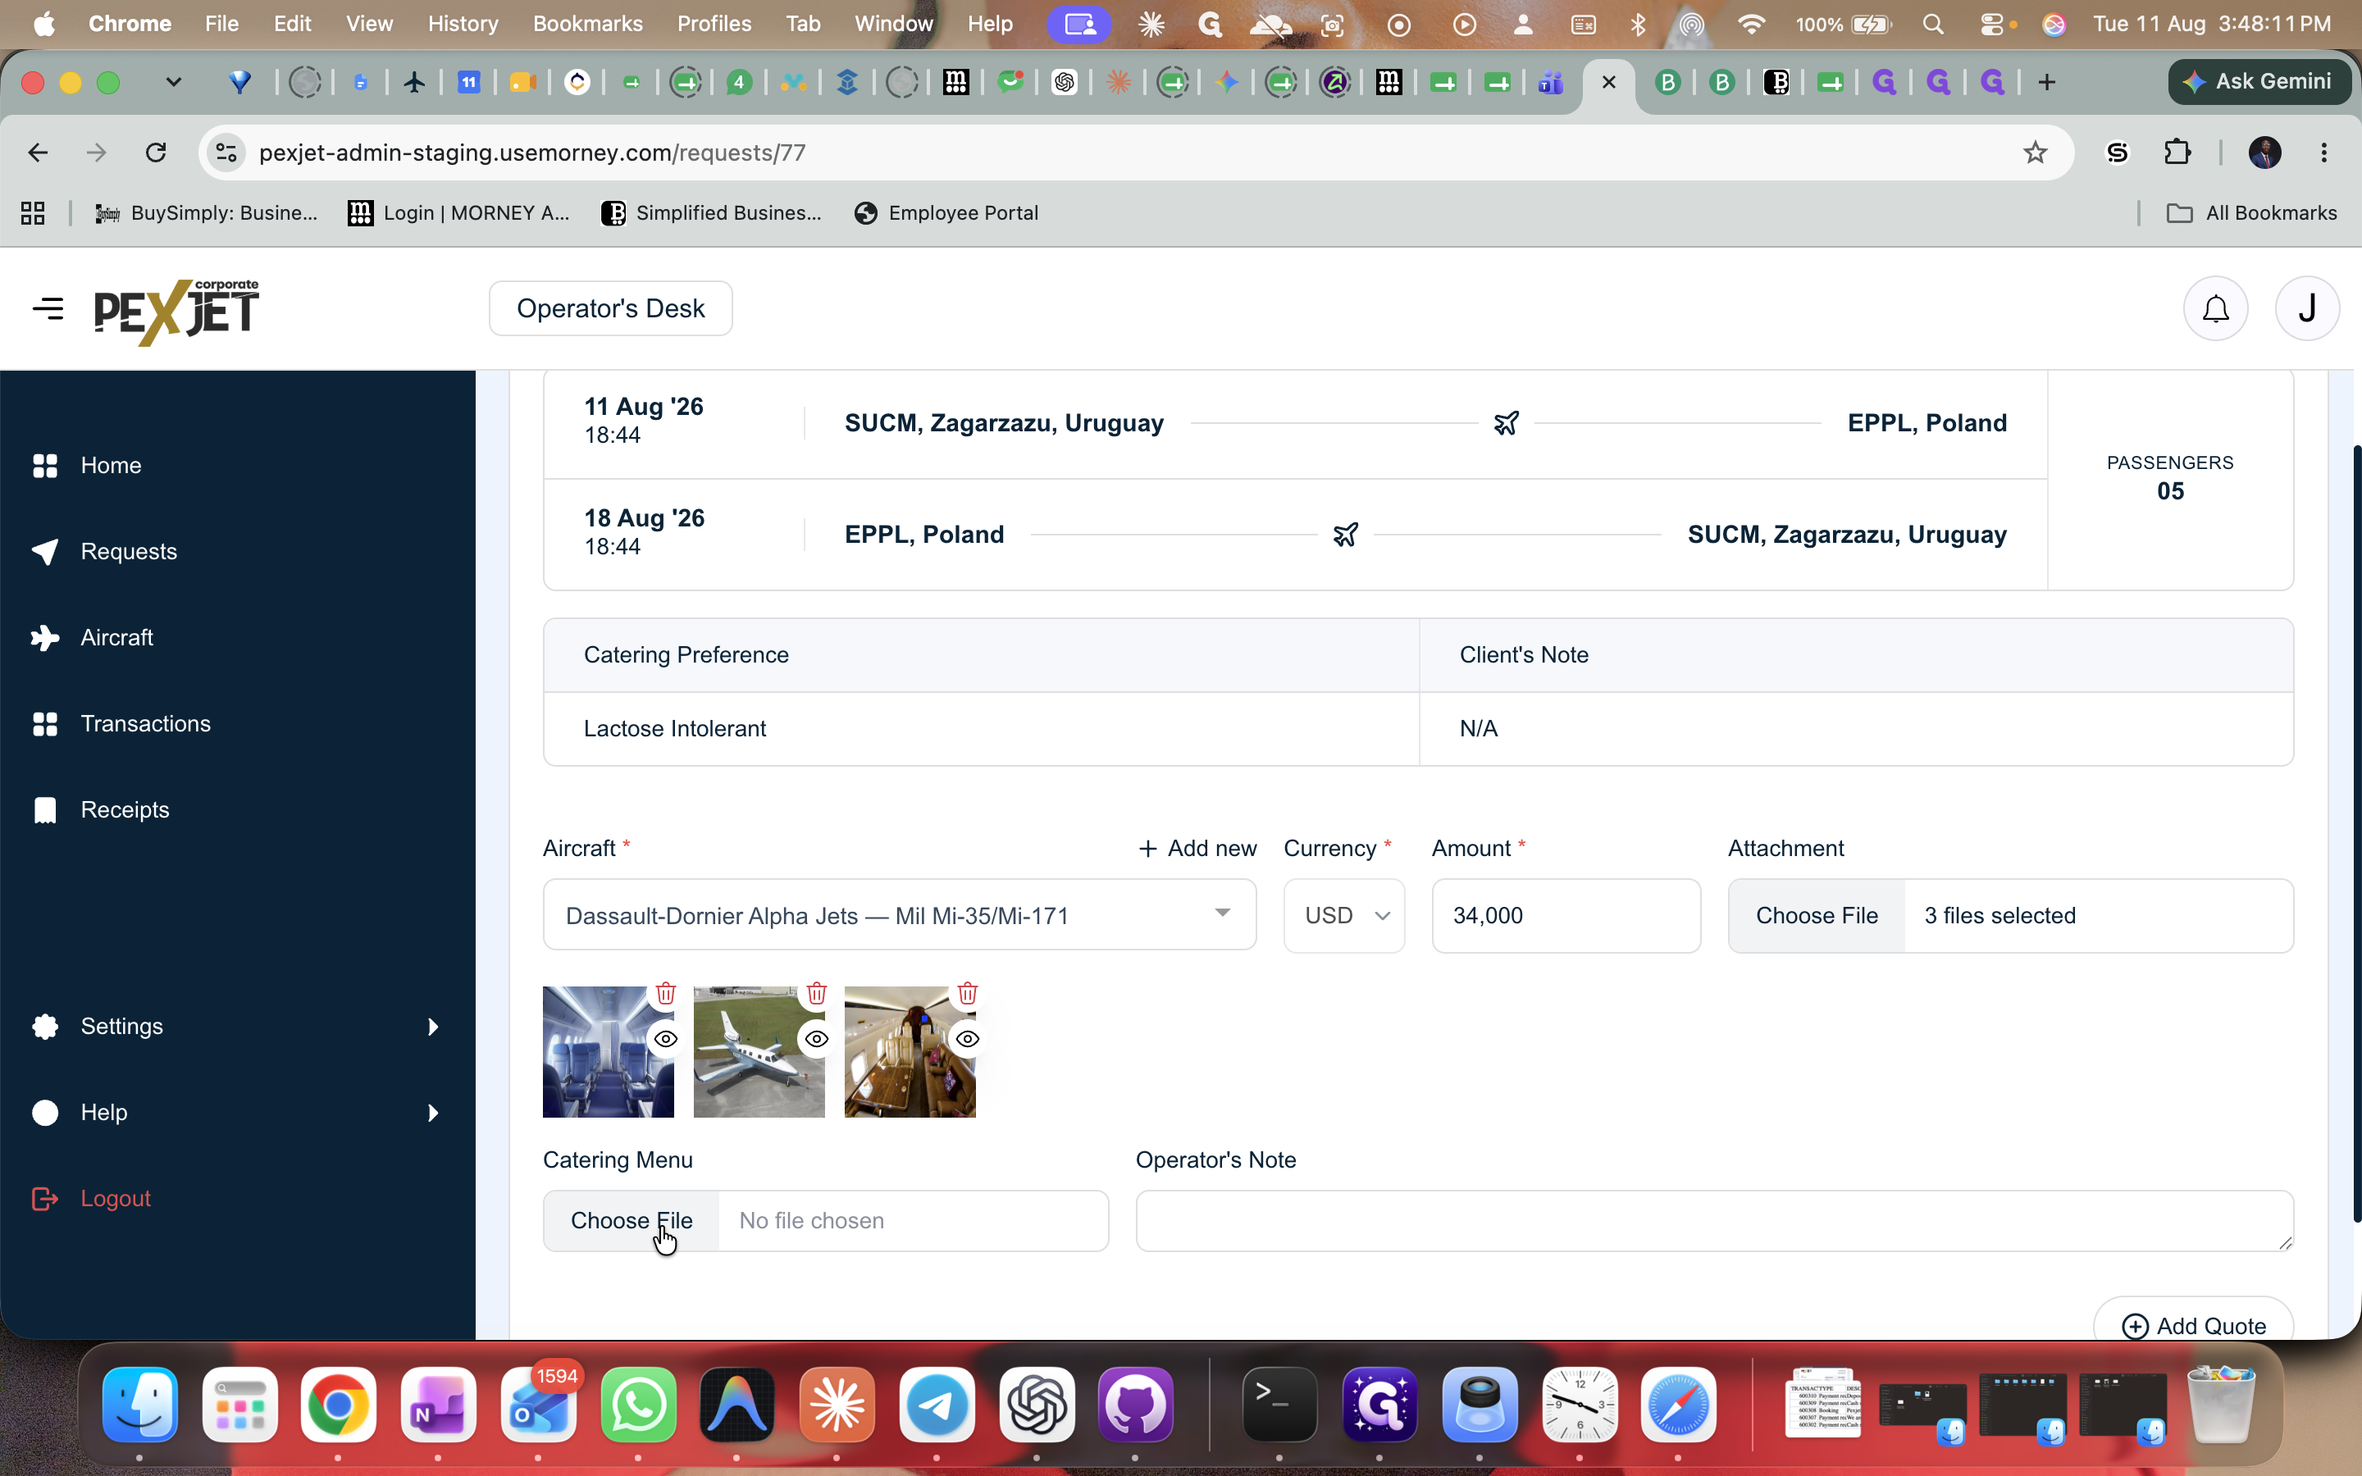Click the Settings gear sidebar icon
2362x1476 pixels.
(x=45, y=1027)
